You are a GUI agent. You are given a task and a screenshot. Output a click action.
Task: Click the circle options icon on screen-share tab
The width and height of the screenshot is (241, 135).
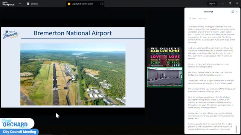click(x=102, y=4)
